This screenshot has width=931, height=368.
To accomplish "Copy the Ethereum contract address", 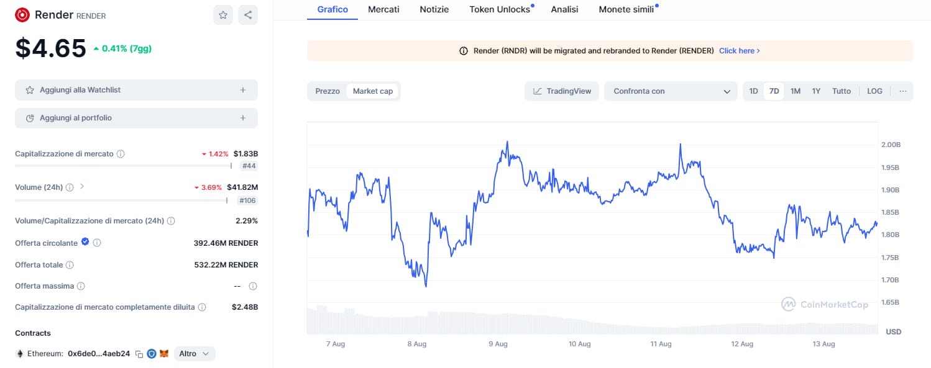I will pos(139,354).
